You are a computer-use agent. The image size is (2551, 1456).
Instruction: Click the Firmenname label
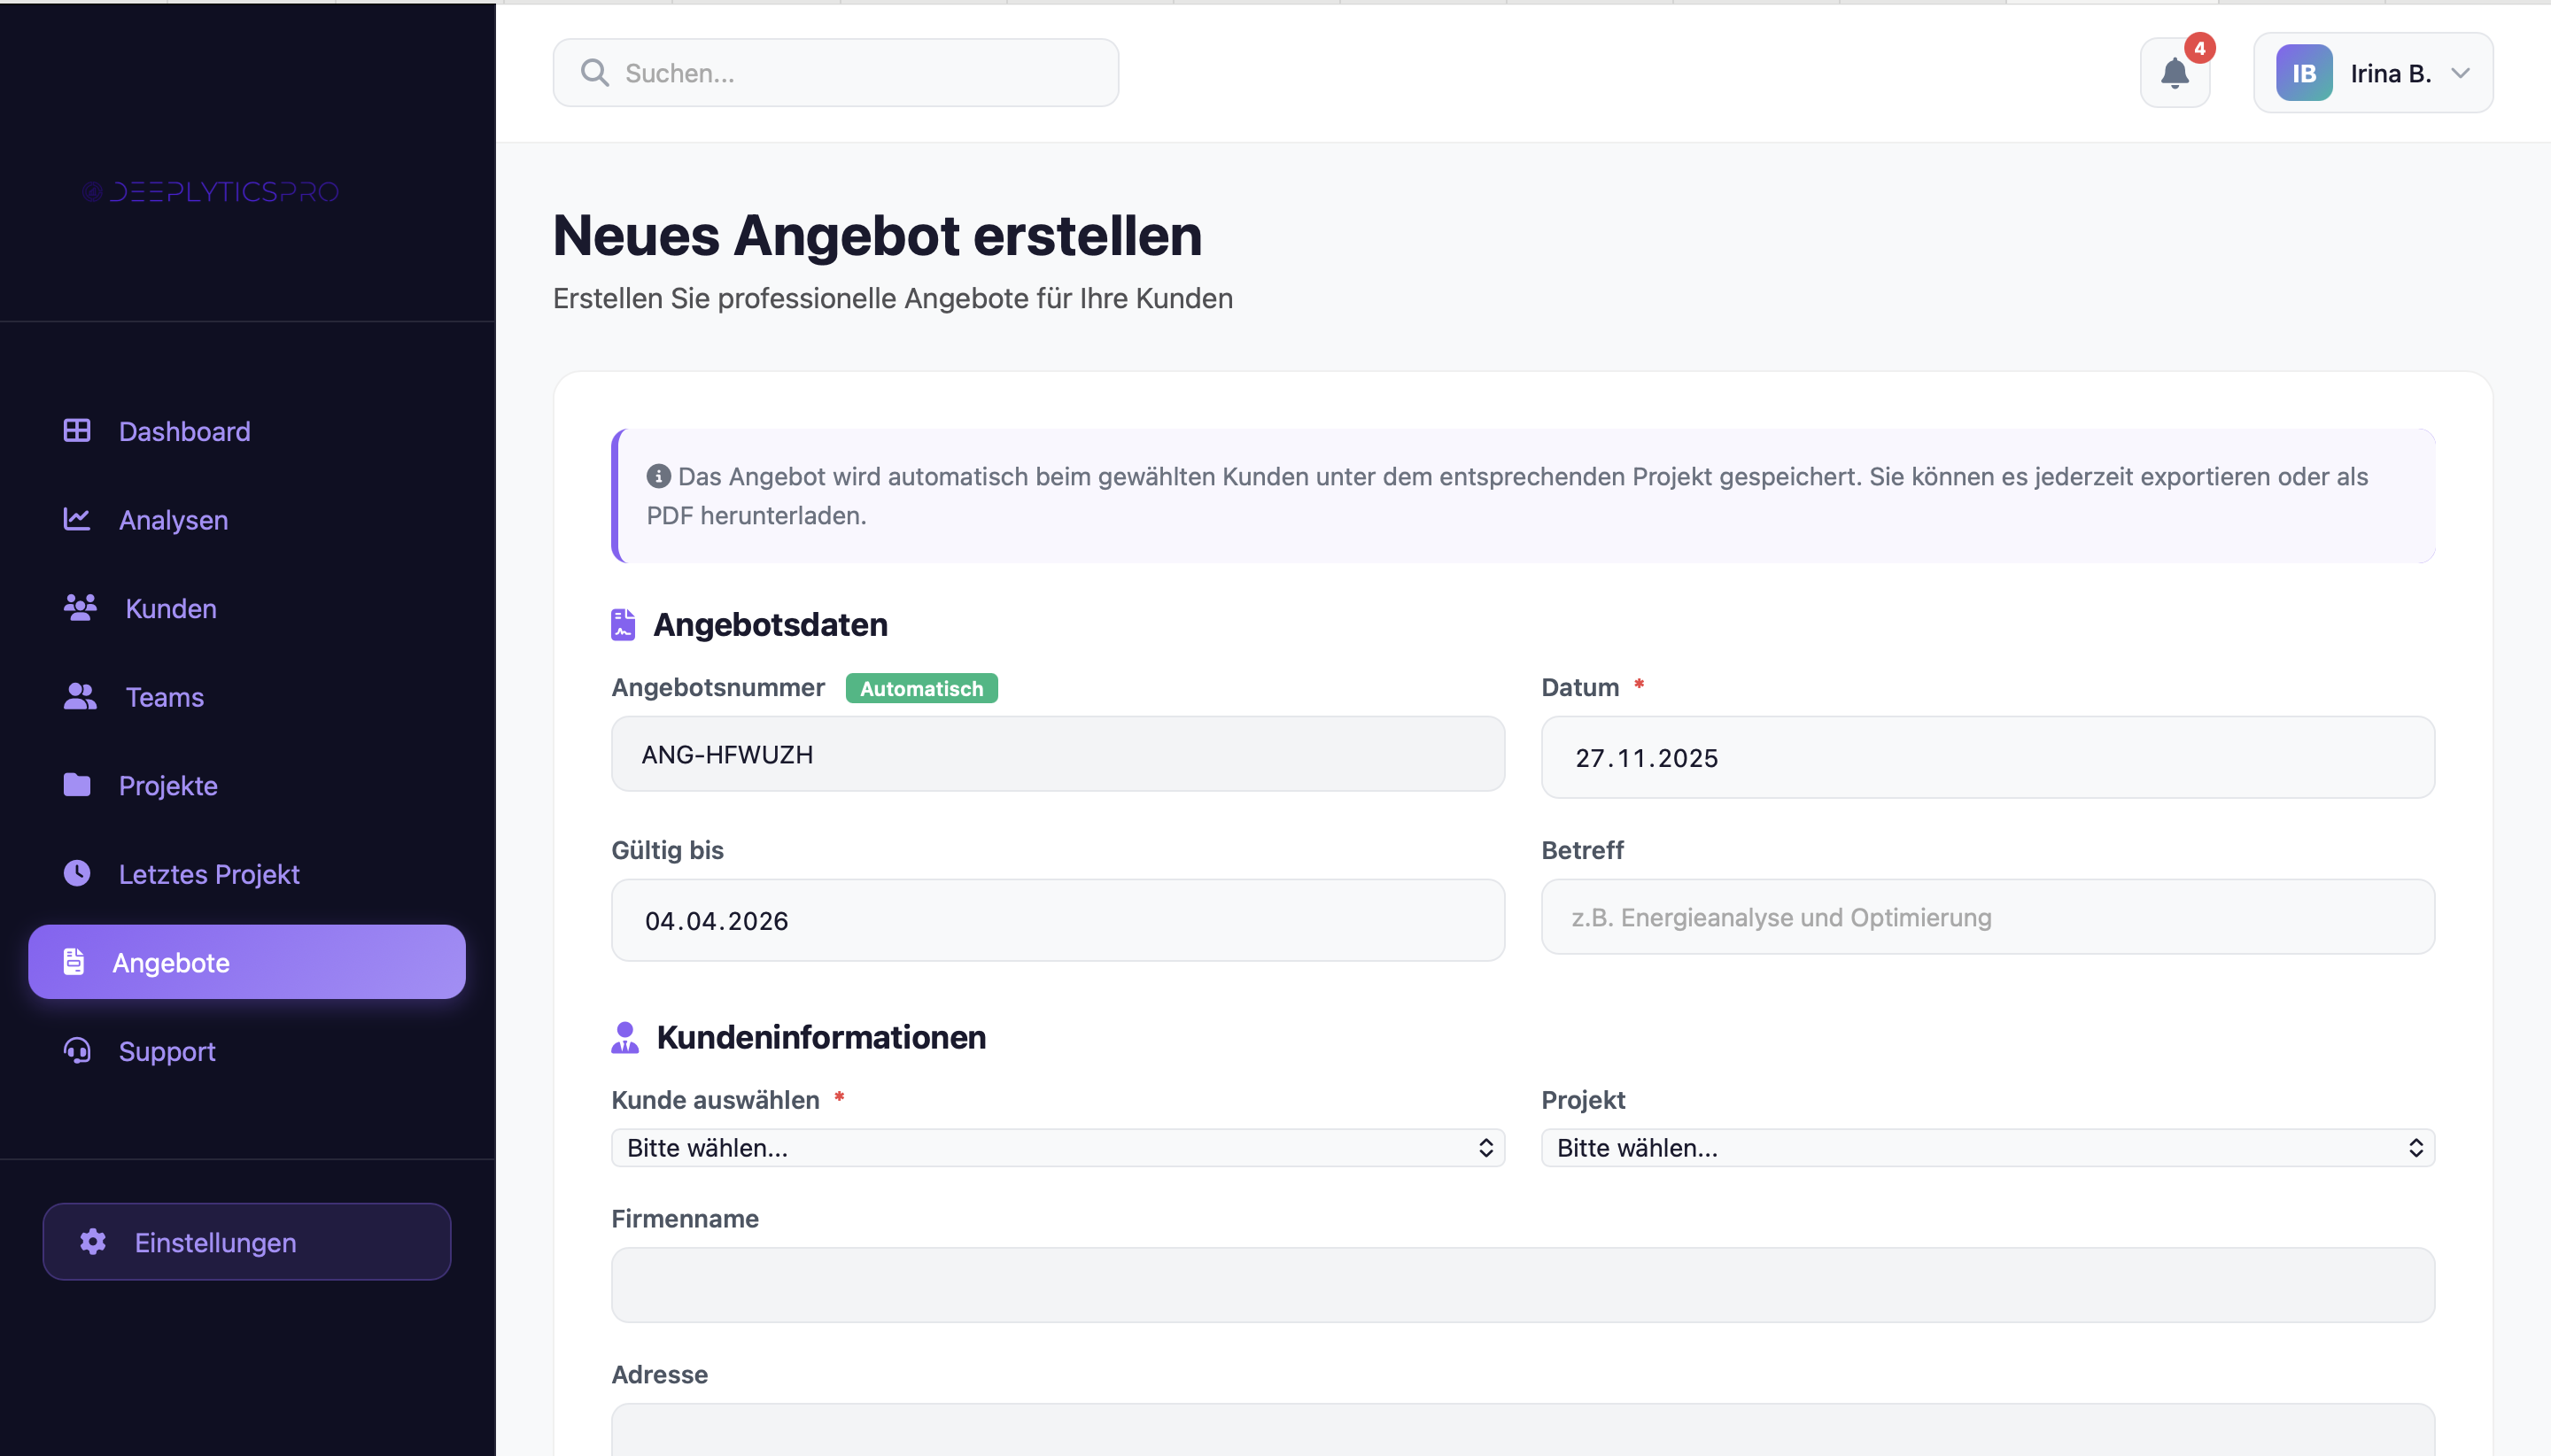tap(685, 1218)
